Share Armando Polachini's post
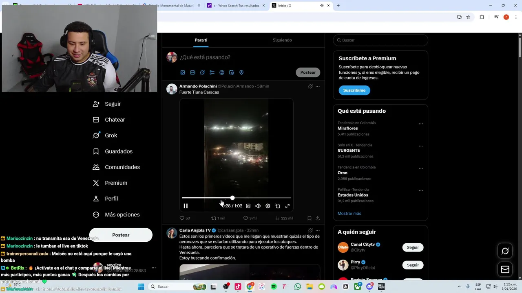 [318, 218]
